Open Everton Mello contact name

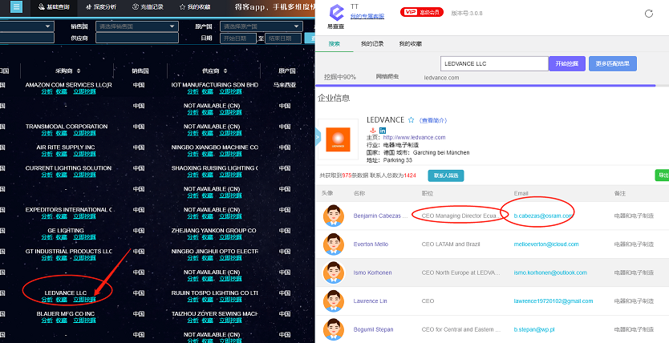pyautogui.click(x=371, y=244)
